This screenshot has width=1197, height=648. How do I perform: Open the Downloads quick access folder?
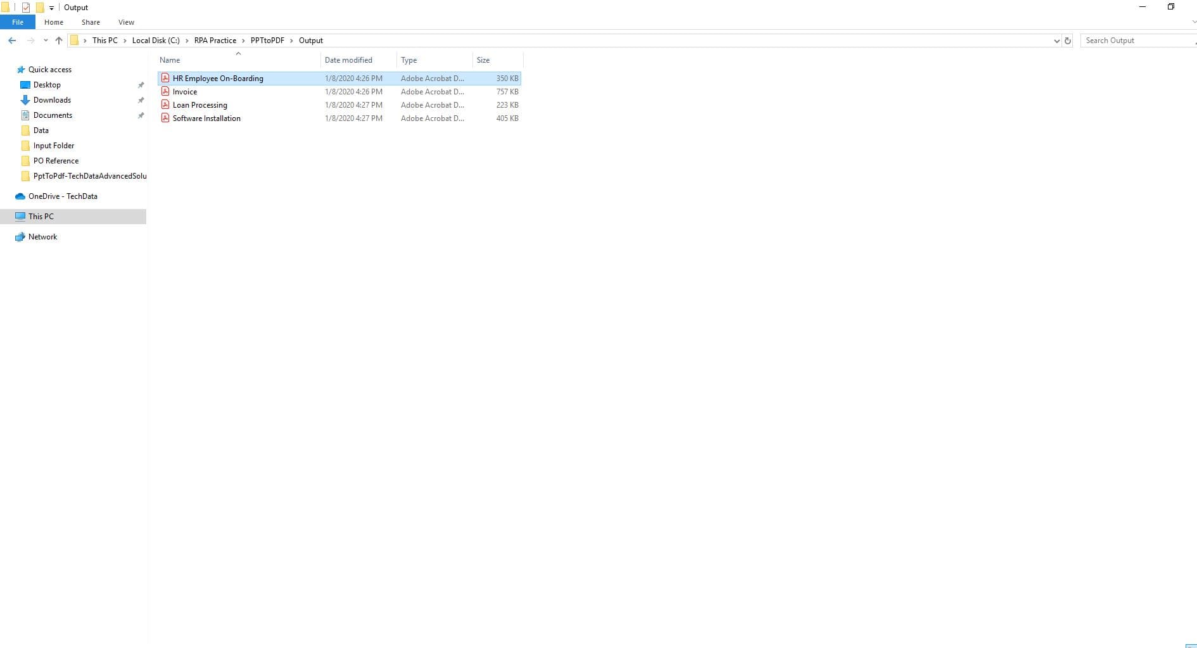click(x=52, y=100)
